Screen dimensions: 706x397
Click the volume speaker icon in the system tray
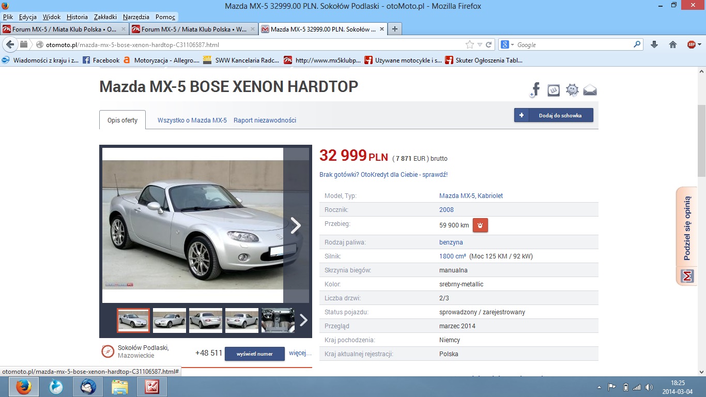(649, 387)
